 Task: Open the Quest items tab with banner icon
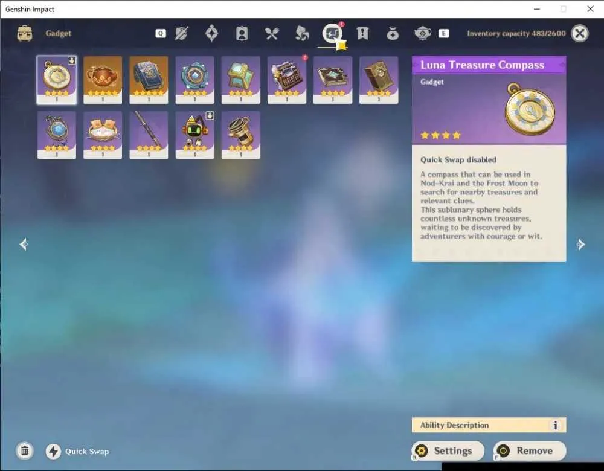[362, 33]
